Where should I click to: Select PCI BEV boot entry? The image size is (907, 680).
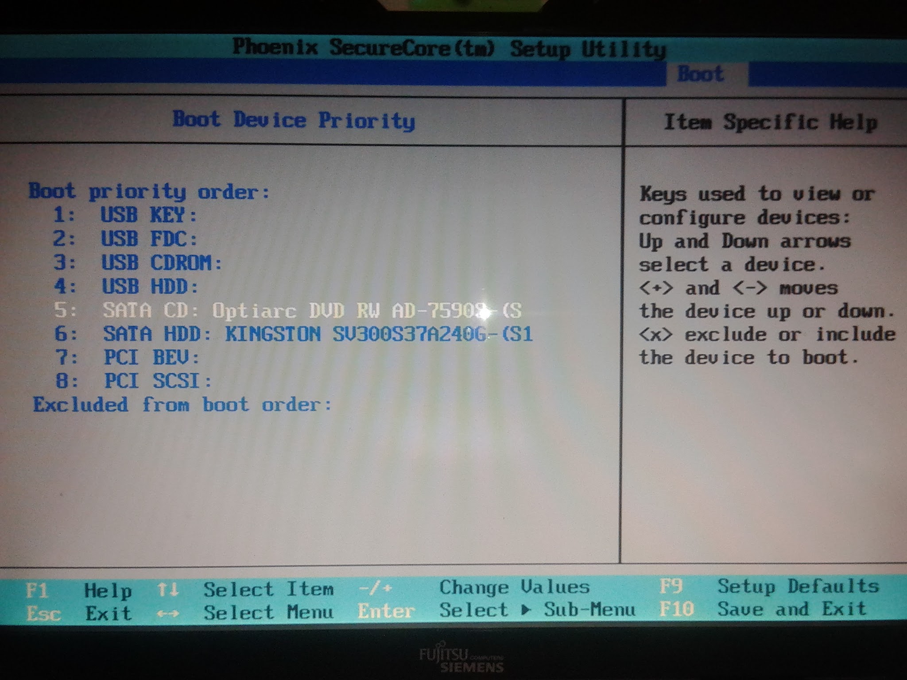click(x=128, y=357)
